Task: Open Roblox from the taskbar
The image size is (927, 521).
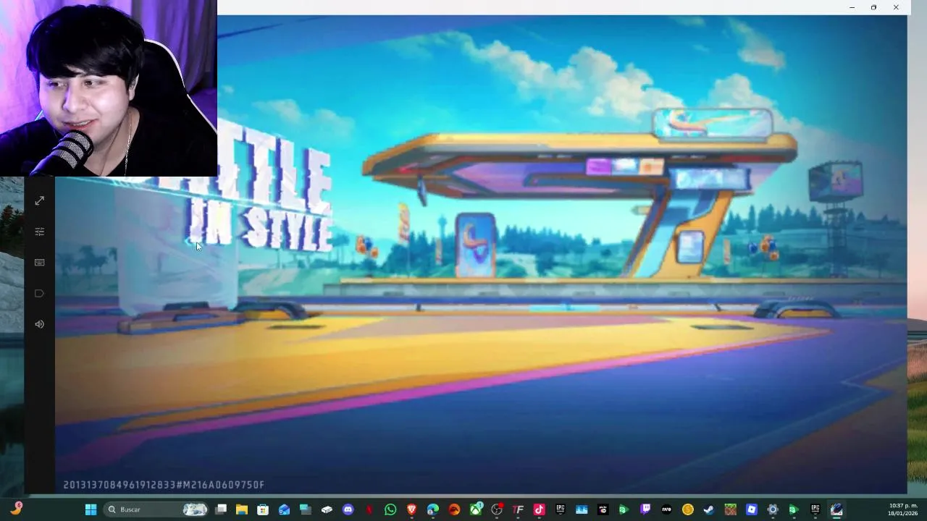Action: click(751, 509)
